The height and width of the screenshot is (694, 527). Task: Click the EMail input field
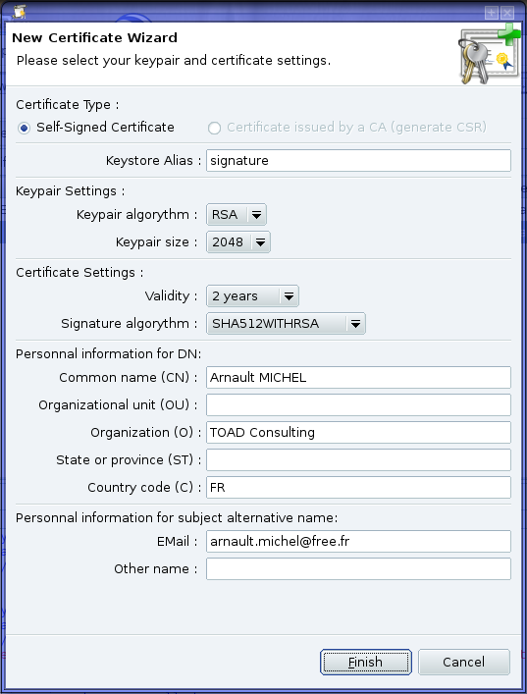click(358, 541)
